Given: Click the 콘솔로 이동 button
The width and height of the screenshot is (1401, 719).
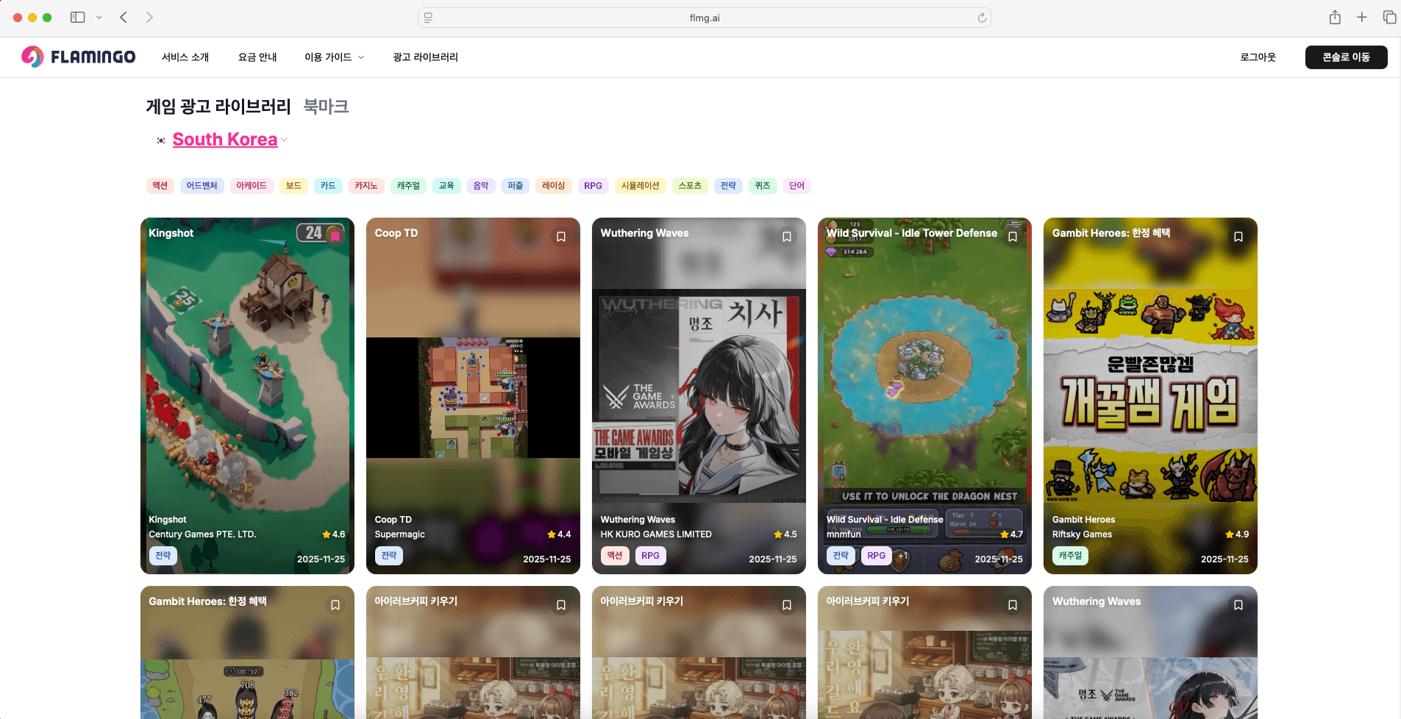Looking at the screenshot, I should coord(1345,57).
